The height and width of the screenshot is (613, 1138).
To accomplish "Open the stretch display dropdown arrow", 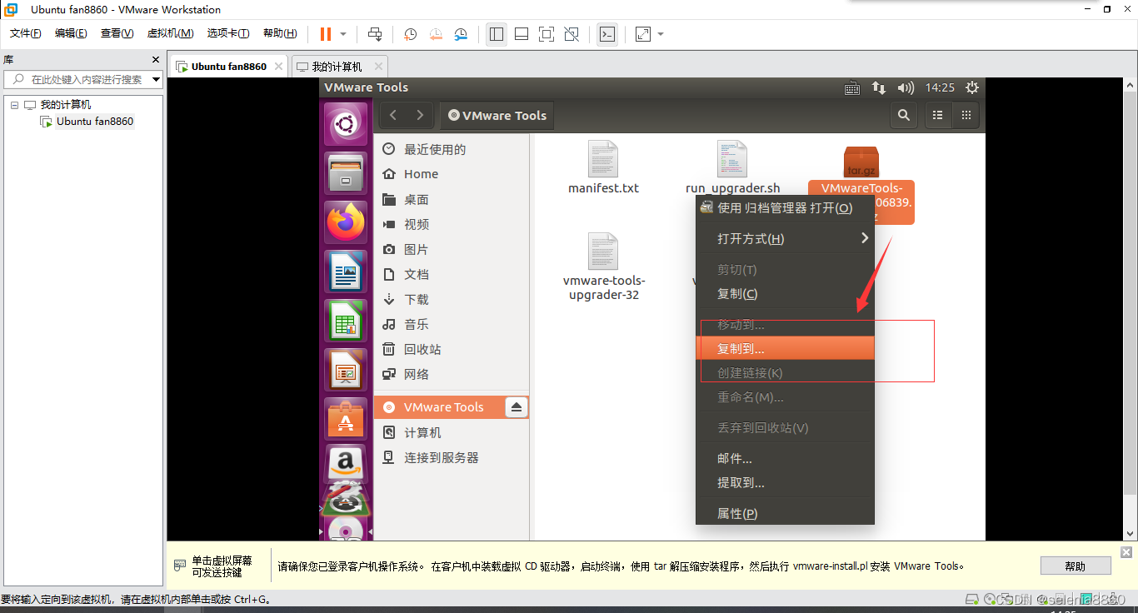I will click(661, 34).
